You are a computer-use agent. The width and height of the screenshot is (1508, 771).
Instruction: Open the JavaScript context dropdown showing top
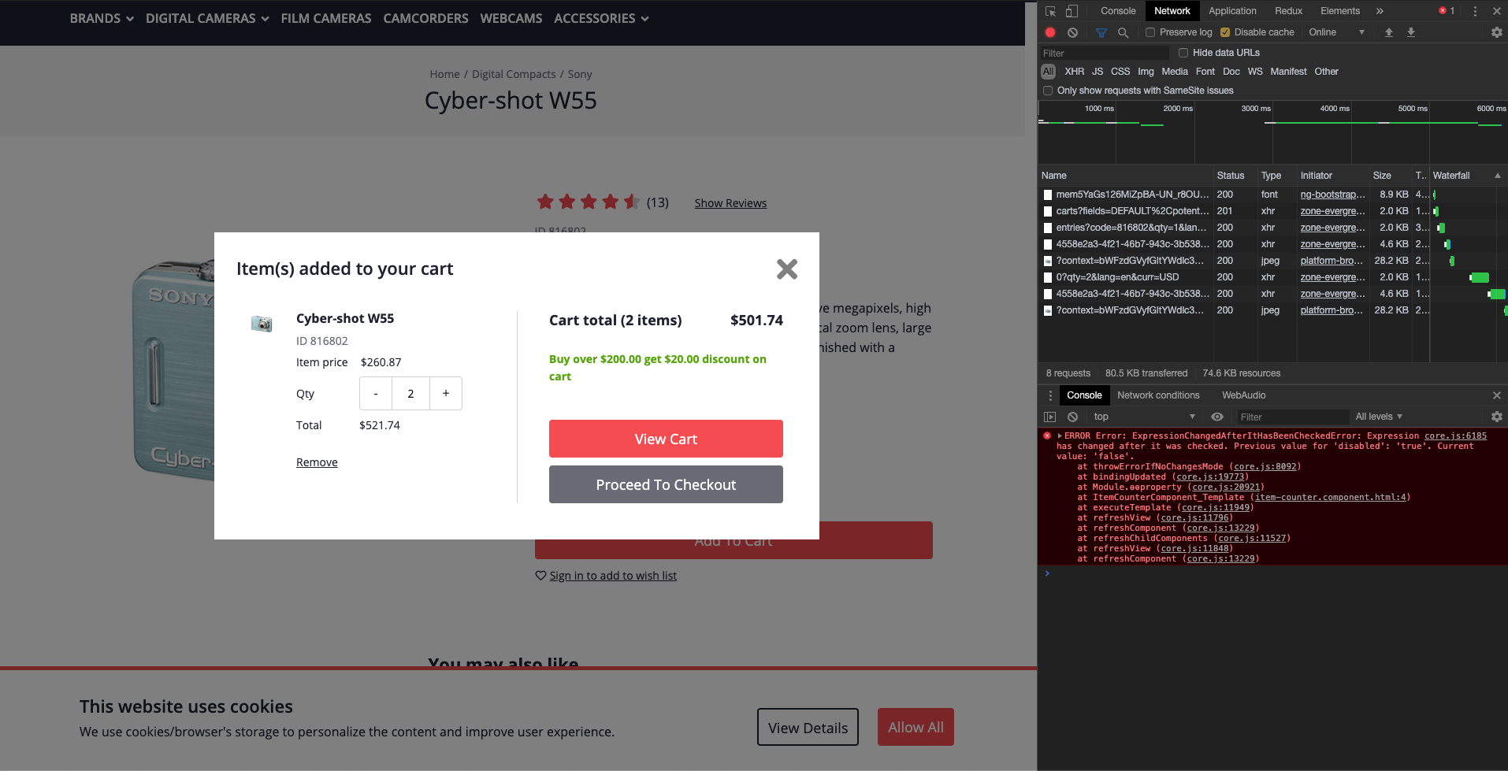[x=1144, y=417]
